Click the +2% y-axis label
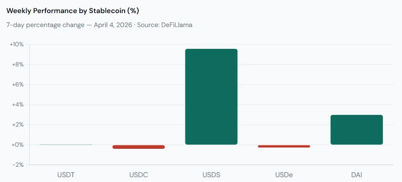402x182 pixels. click(x=17, y=125)
